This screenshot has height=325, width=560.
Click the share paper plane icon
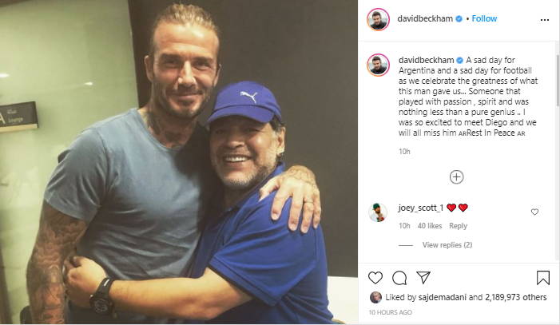coord(423,277)
